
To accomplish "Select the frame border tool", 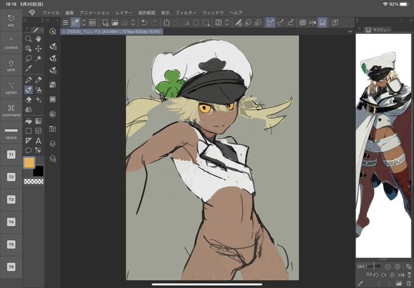I will point(38,131).
